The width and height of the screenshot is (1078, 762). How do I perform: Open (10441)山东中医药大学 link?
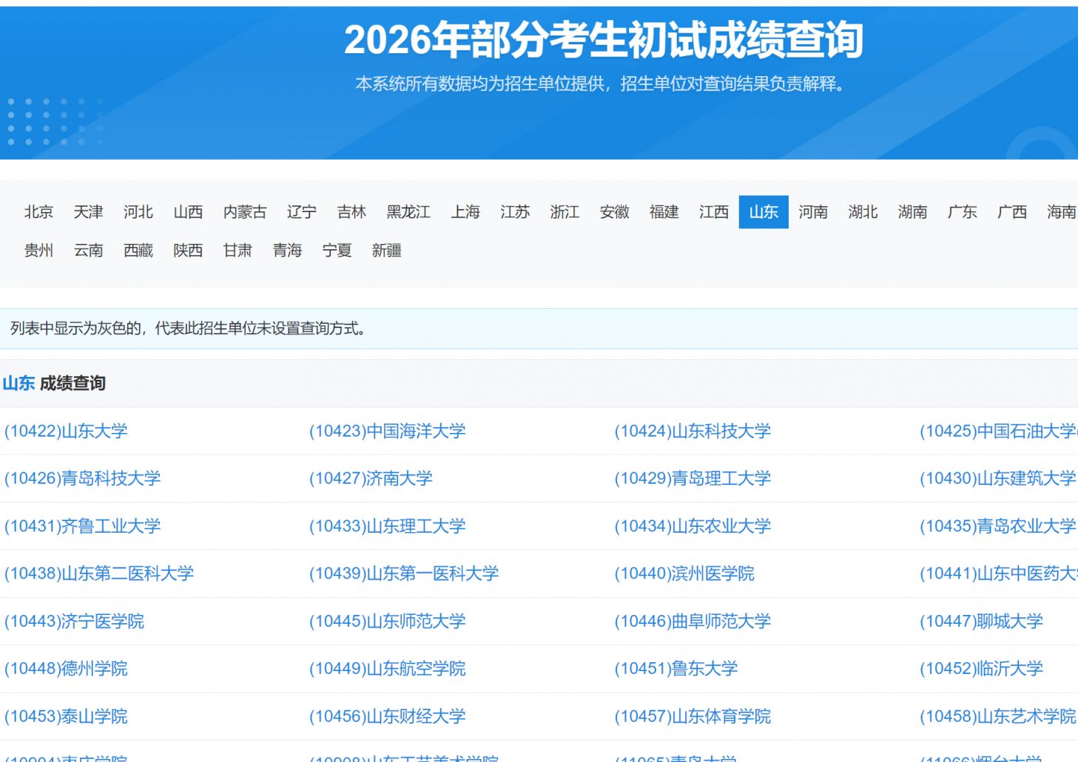coord(998,574)
